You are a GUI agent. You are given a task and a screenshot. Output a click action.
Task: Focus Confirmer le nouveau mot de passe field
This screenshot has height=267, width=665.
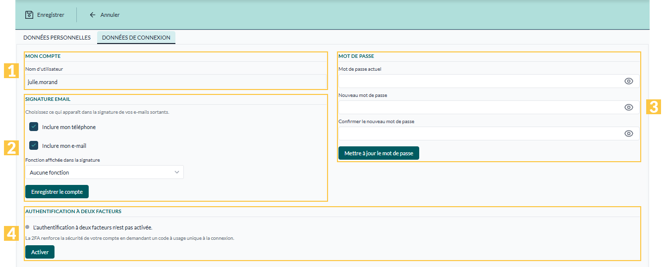(x=489, y=133)
